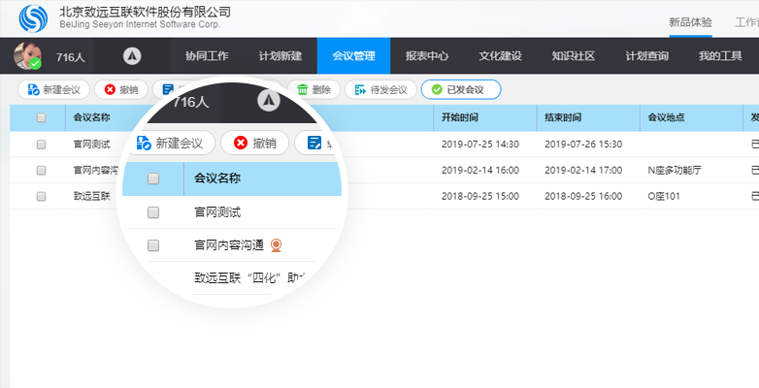Click the red 撤销 icon in the magnified circle

pos(238,144)
